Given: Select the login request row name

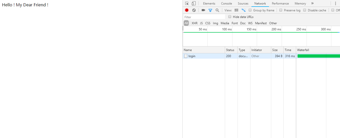Looking at the screenshot, I should [x=192, y=56].
